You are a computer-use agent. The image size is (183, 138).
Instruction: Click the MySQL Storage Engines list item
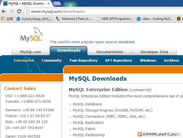[x=113, y=110]
